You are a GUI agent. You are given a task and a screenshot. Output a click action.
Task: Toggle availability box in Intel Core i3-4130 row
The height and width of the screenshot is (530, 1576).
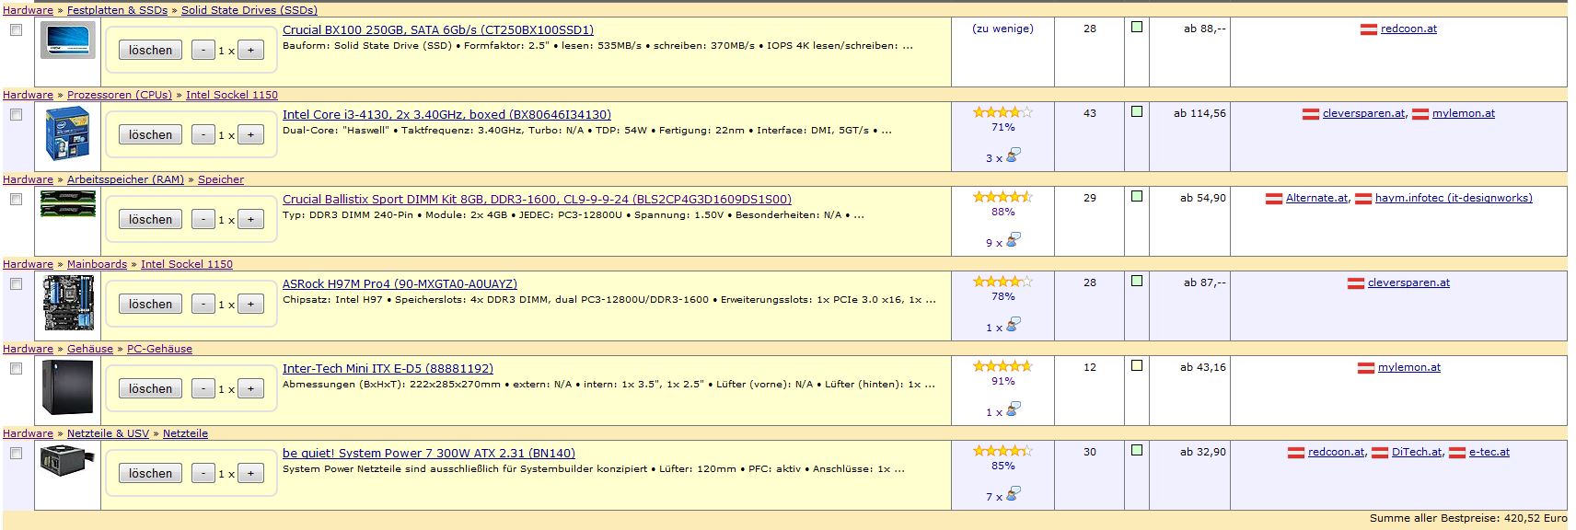(1137, 111)
